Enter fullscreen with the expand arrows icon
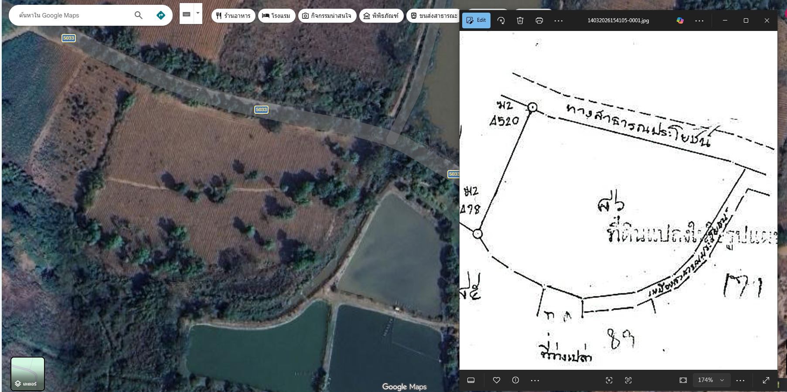 [766, 380]
